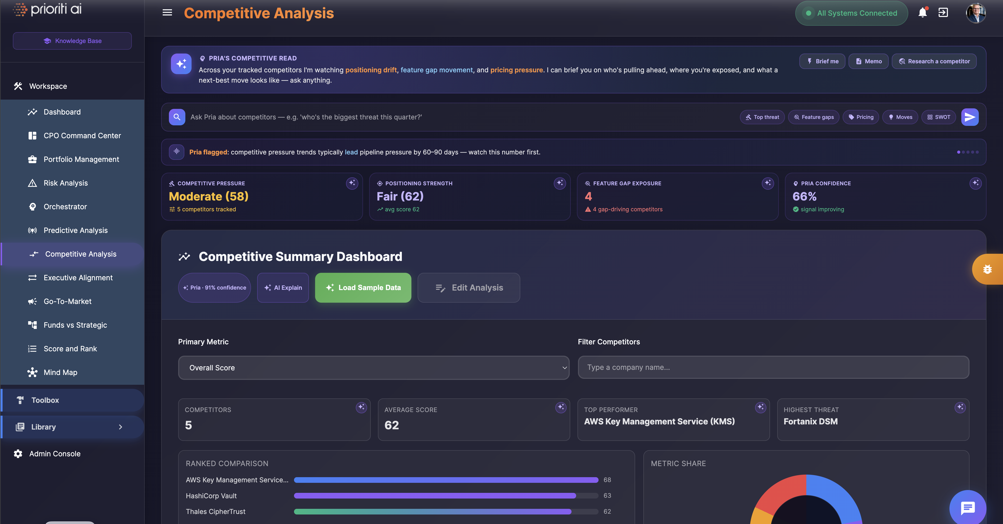Click Load Sample Data button
Screen dimensions: 1003x524
tap(363, 287)
